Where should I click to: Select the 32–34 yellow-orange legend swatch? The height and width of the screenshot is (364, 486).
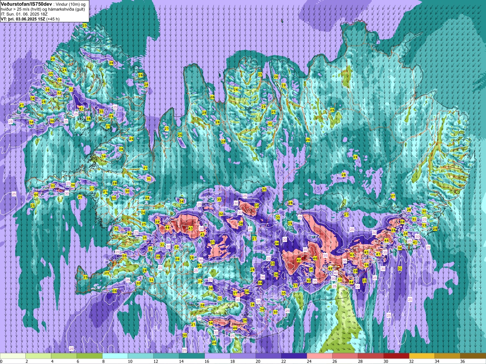tap(421, 356)
